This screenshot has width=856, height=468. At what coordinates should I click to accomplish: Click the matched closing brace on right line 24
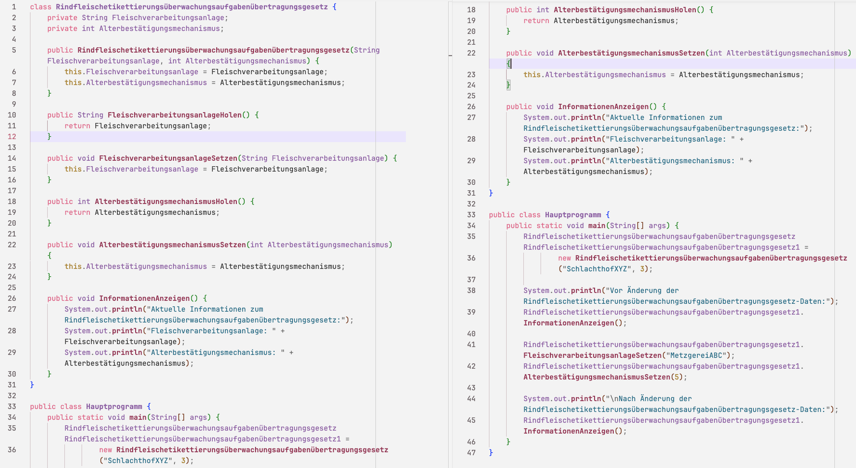click(508, 85)
